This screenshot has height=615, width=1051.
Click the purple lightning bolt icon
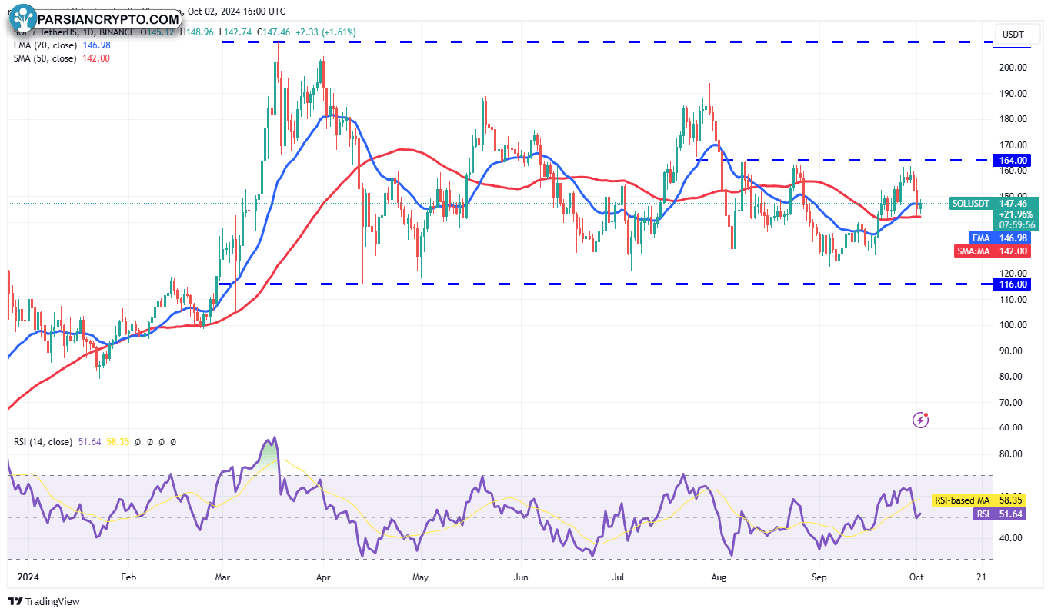click(920, 420)
